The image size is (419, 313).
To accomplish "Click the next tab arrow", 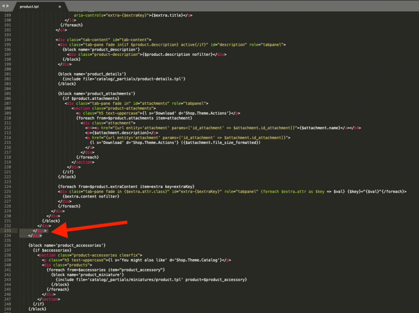I will pyautogui.click(x=8, y=5).
